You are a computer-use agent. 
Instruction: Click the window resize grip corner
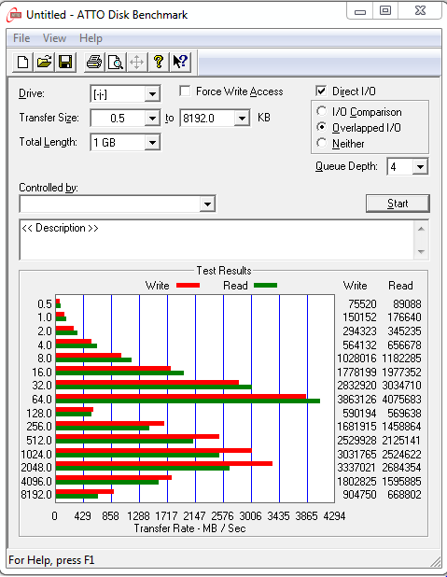tap(436, 561)
